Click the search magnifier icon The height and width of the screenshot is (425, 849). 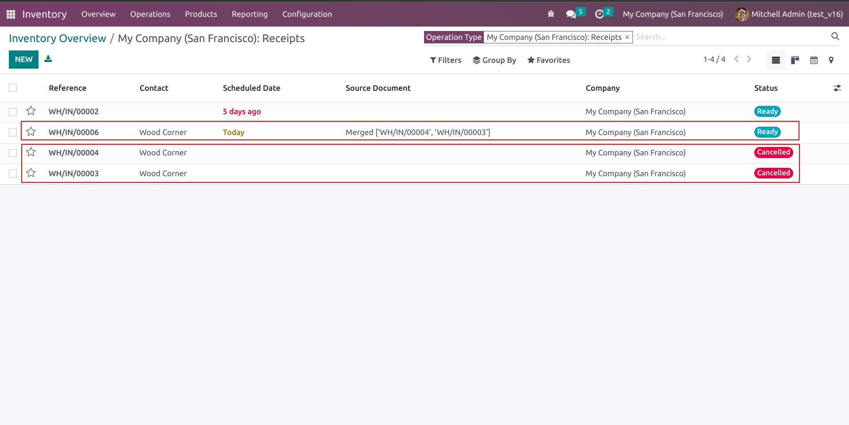click(835, 37)
